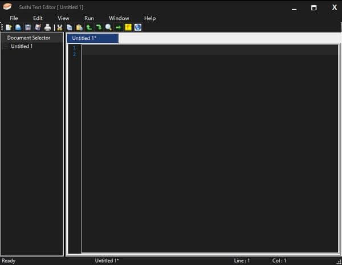
Task: Open the Run menu
Action: [89, 18]
